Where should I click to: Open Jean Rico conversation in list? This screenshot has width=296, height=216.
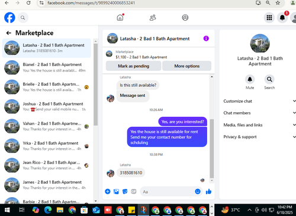[x=47, y=165]
